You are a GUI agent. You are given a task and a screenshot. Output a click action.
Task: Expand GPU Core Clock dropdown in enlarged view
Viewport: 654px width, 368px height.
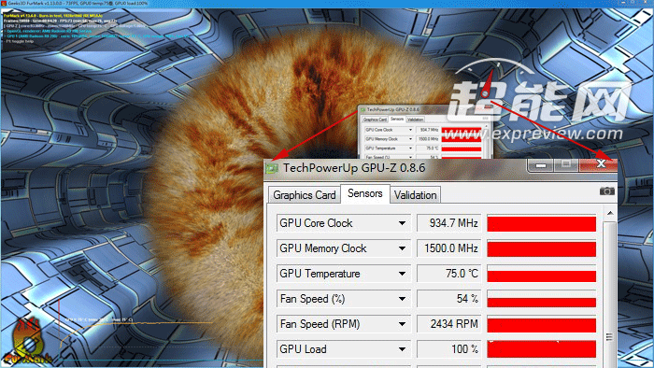point(402,223)
